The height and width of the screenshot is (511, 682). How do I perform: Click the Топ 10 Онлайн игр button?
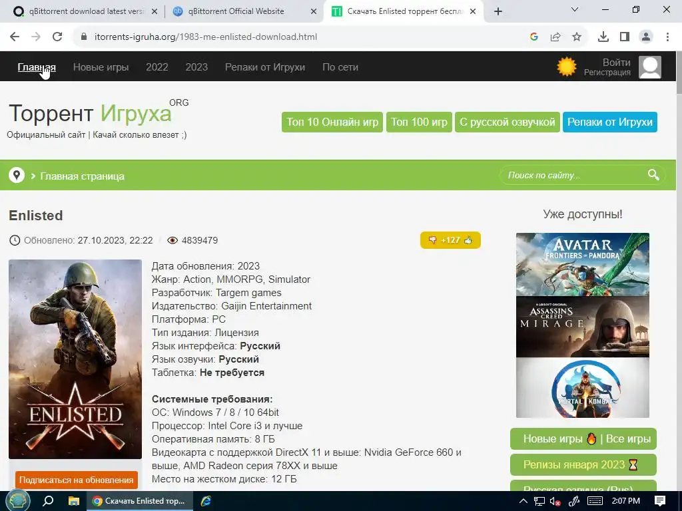[x=332, y=122]
